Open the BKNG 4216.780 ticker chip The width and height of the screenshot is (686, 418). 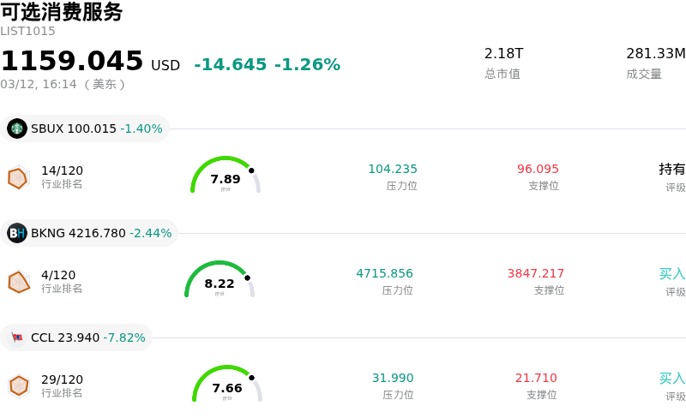(x=90, y=233)
